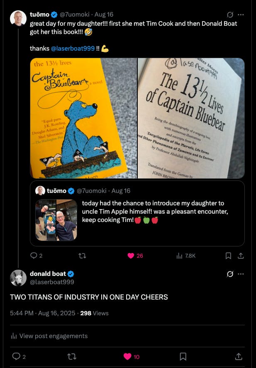Open the book title page photo
256x368 pixels.
coord(191,118)
